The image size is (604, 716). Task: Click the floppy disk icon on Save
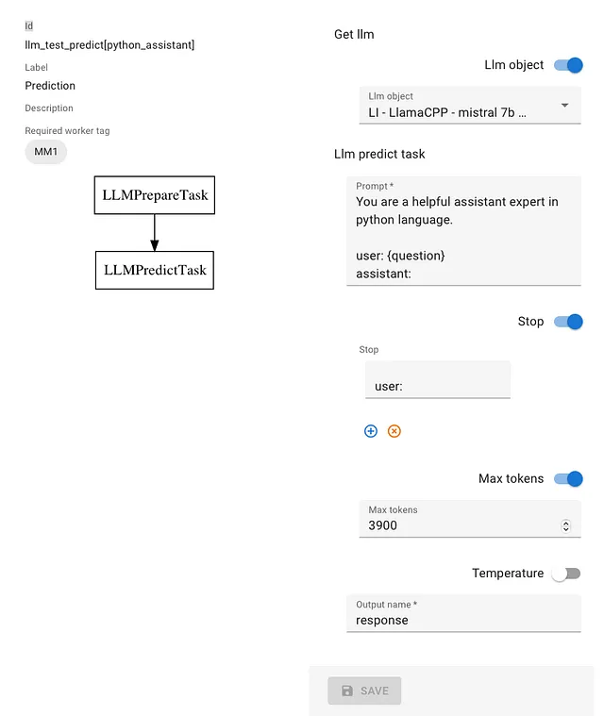[347, 691]
